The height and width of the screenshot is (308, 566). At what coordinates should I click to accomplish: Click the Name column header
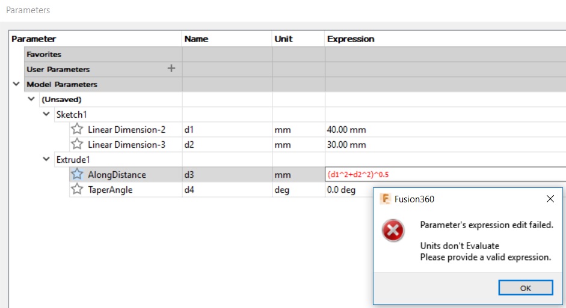click(x=196, y=39)
